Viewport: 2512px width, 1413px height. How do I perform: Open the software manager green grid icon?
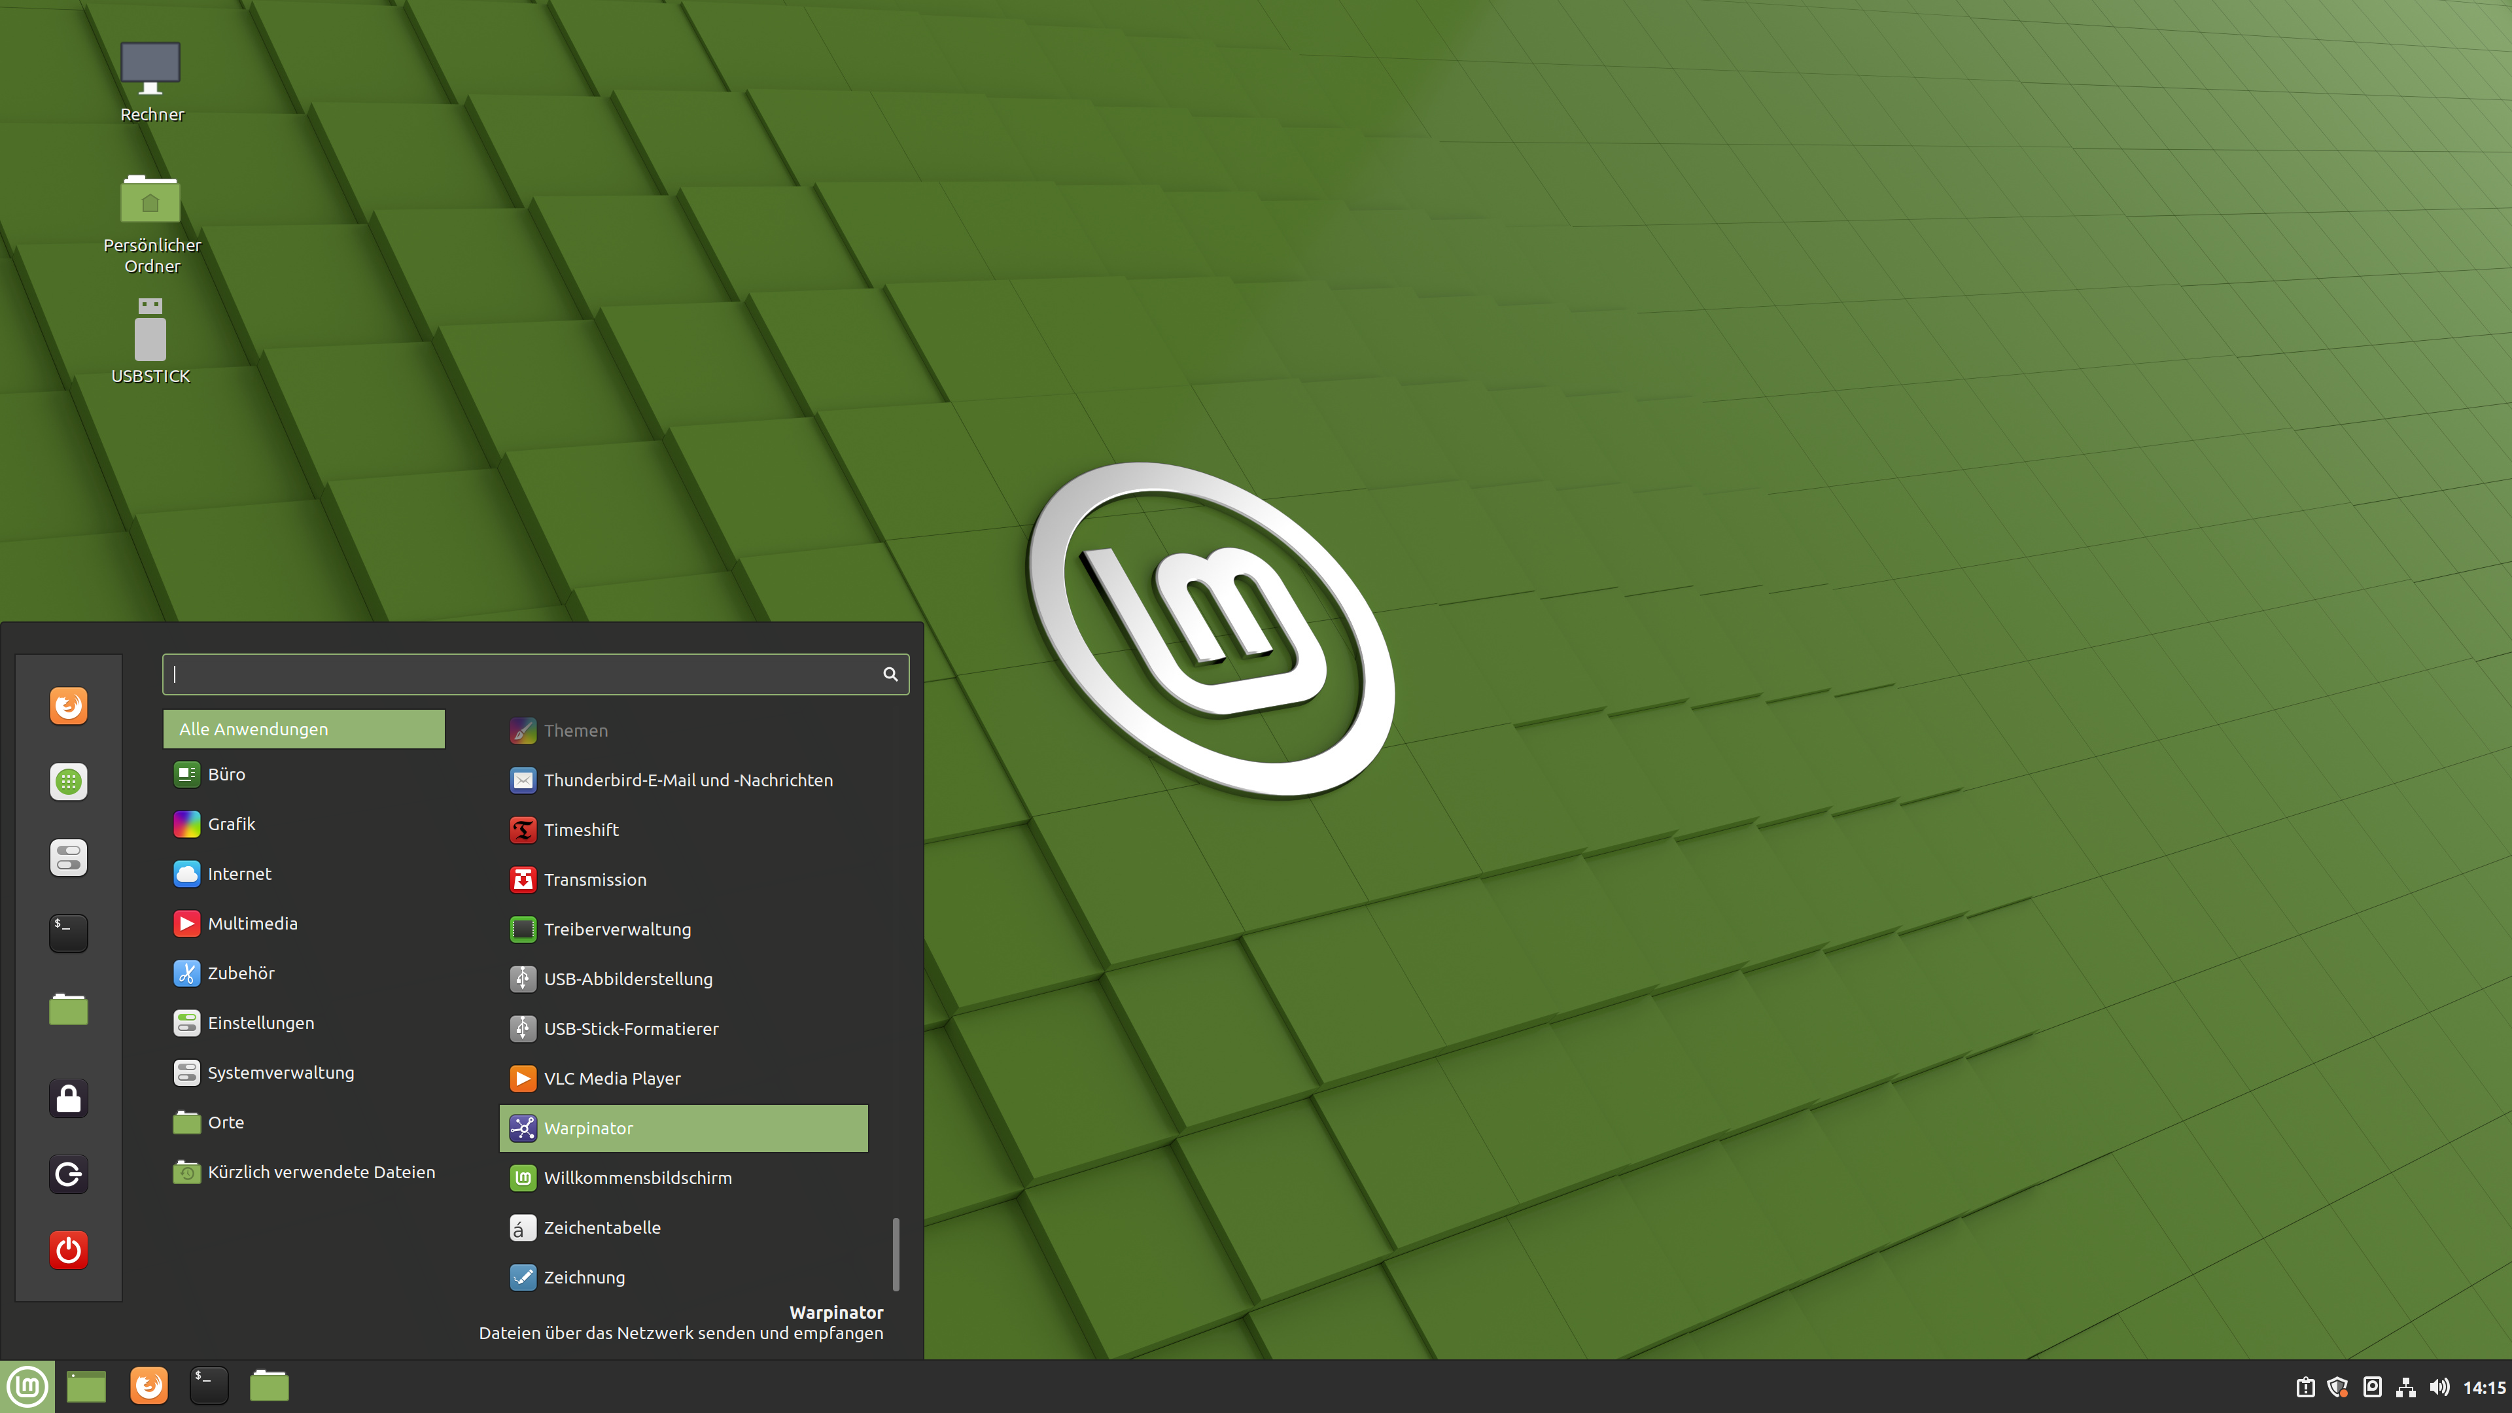click(68, 781)
